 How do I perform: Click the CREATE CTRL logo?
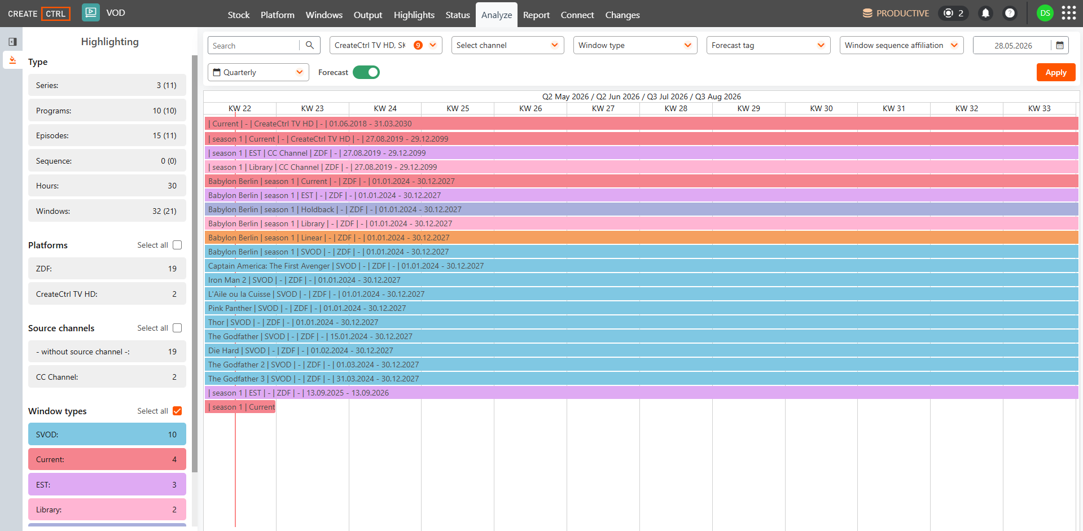coord(39,14)
